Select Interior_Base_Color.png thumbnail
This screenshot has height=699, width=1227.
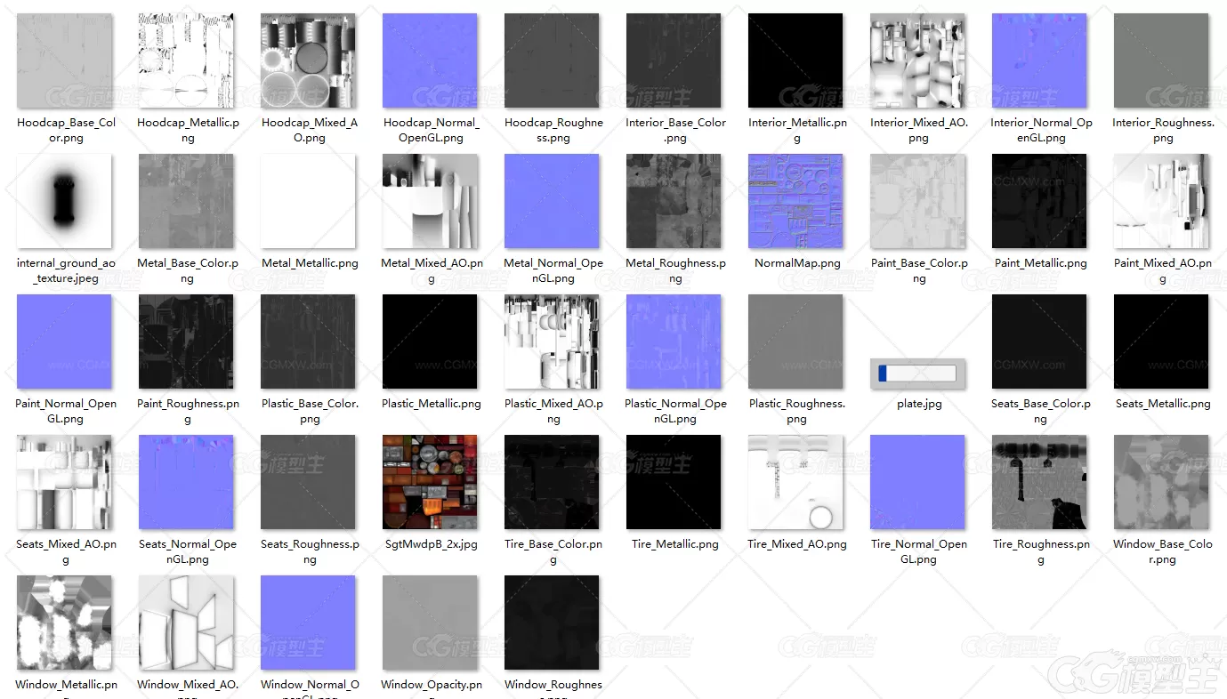(x=674, y=60)
